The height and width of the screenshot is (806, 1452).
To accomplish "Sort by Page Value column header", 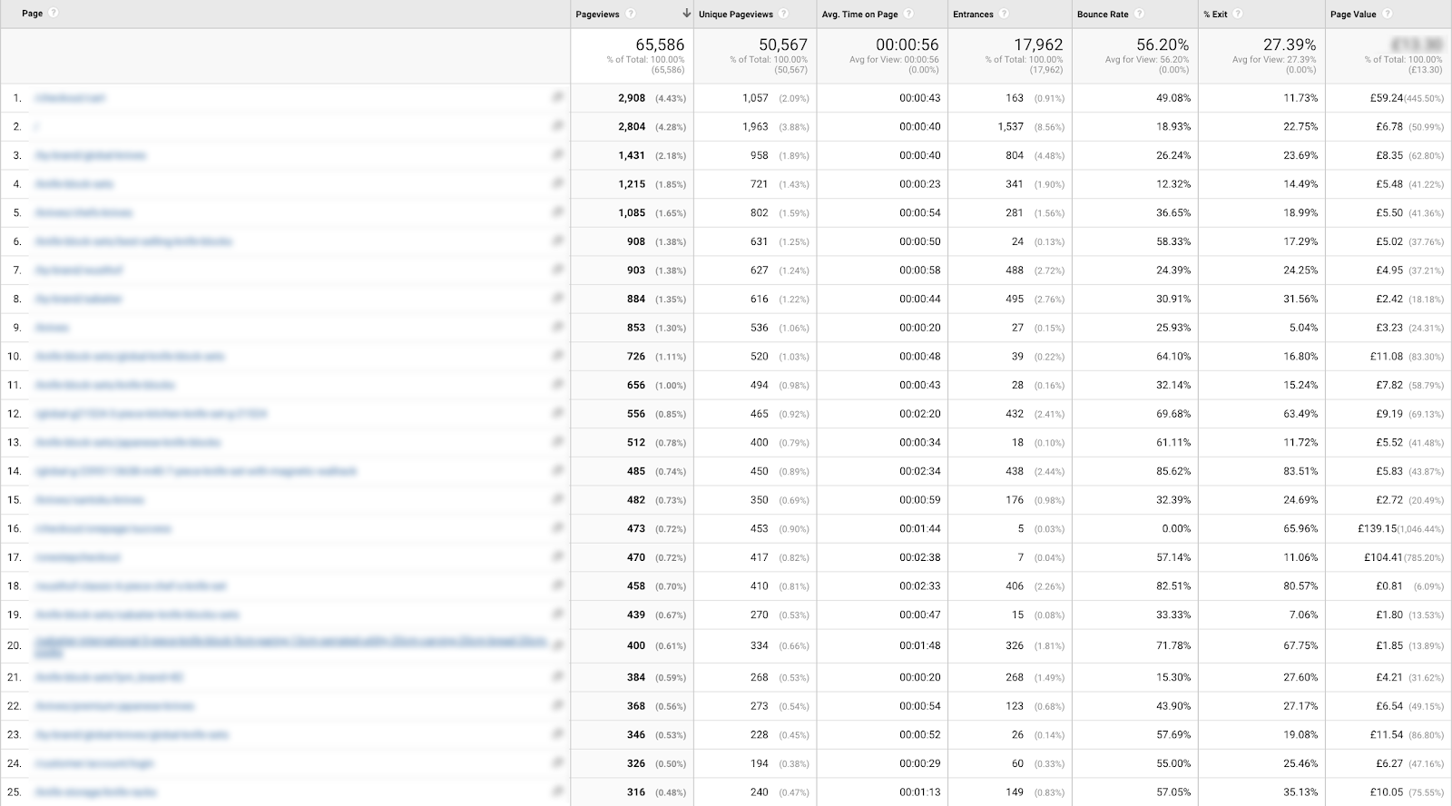I will [1353, 15].
